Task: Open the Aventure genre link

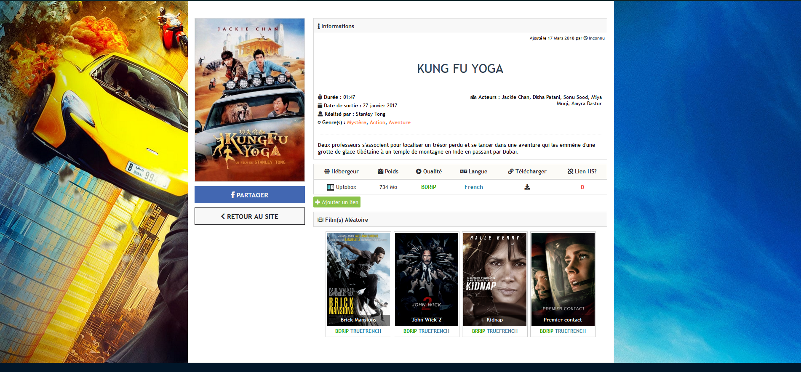Action: click(x=399, y=122)
